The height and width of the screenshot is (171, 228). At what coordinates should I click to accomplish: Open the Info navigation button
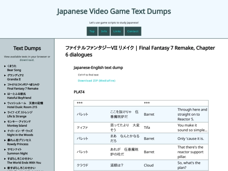click(x=104, y=31)
